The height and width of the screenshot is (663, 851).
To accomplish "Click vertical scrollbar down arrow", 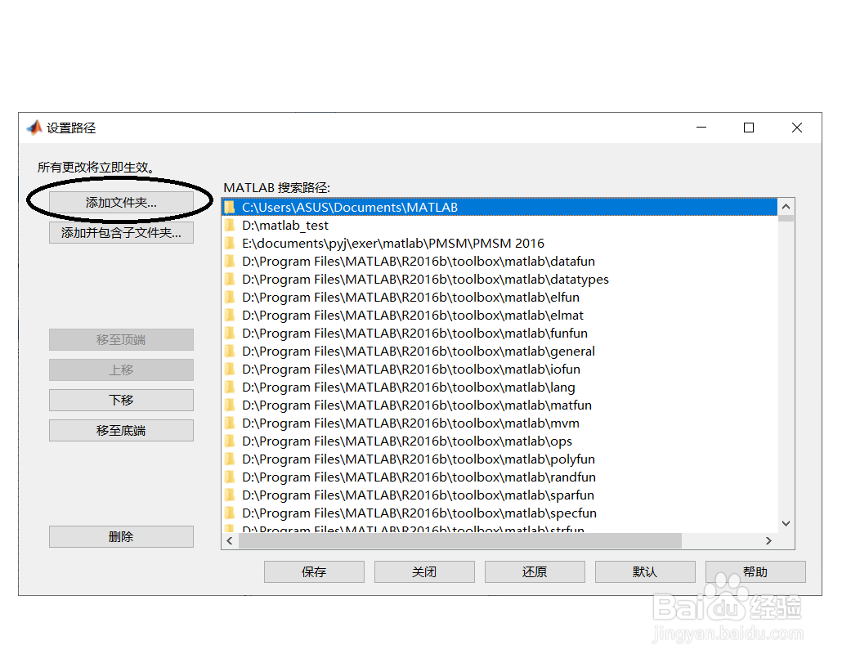I will 786,523.
